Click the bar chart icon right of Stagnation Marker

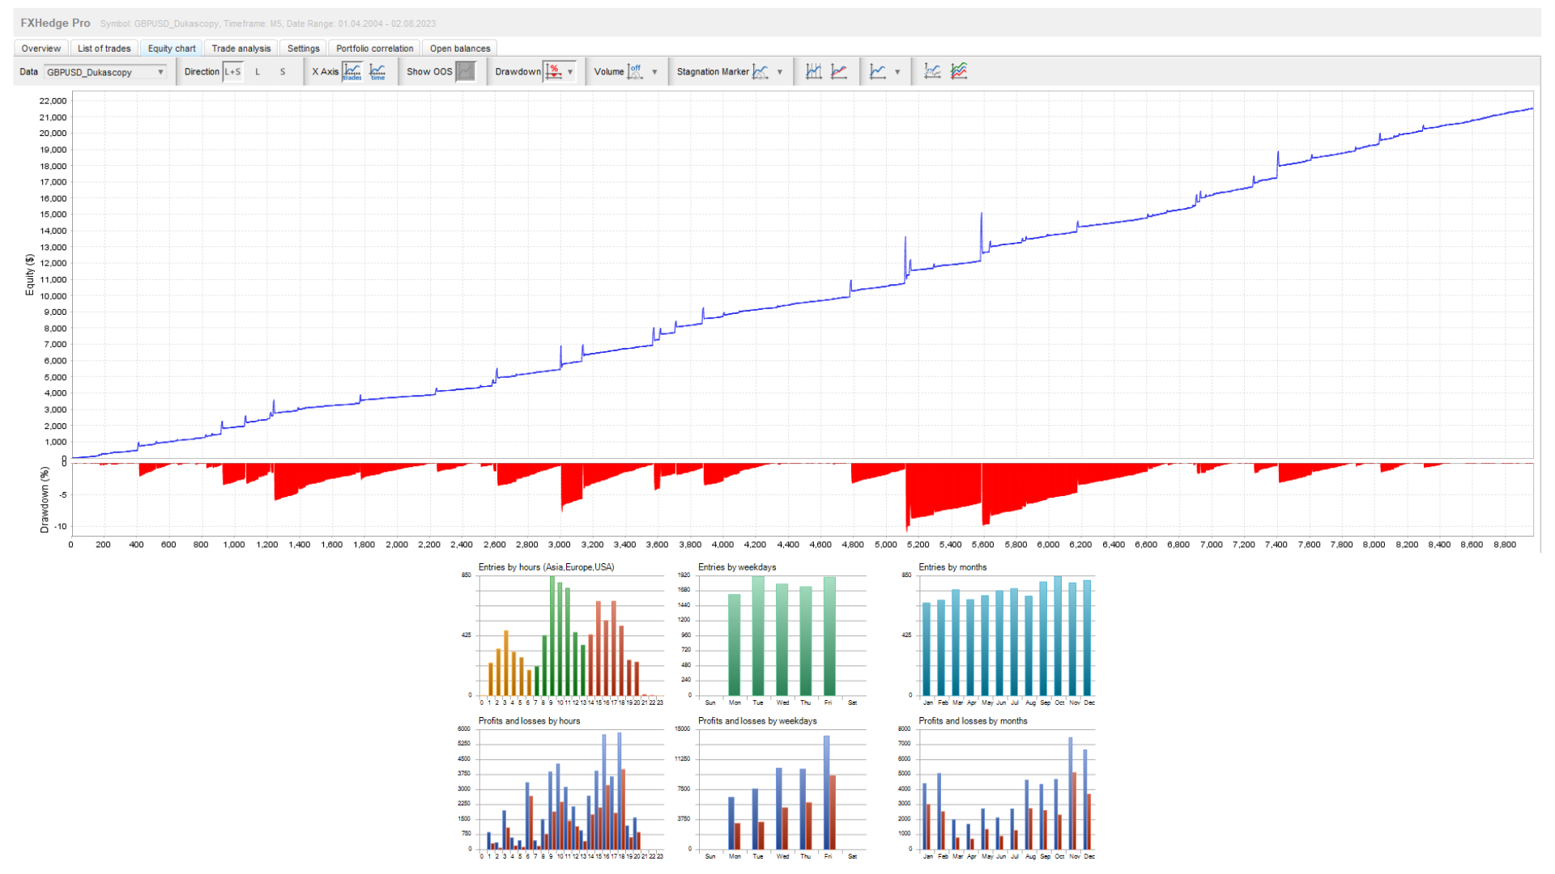[813, 71]
